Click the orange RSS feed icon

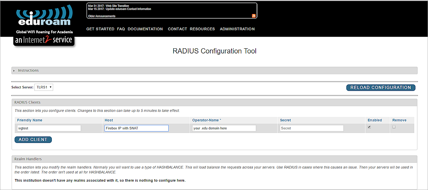pos(254,16)
